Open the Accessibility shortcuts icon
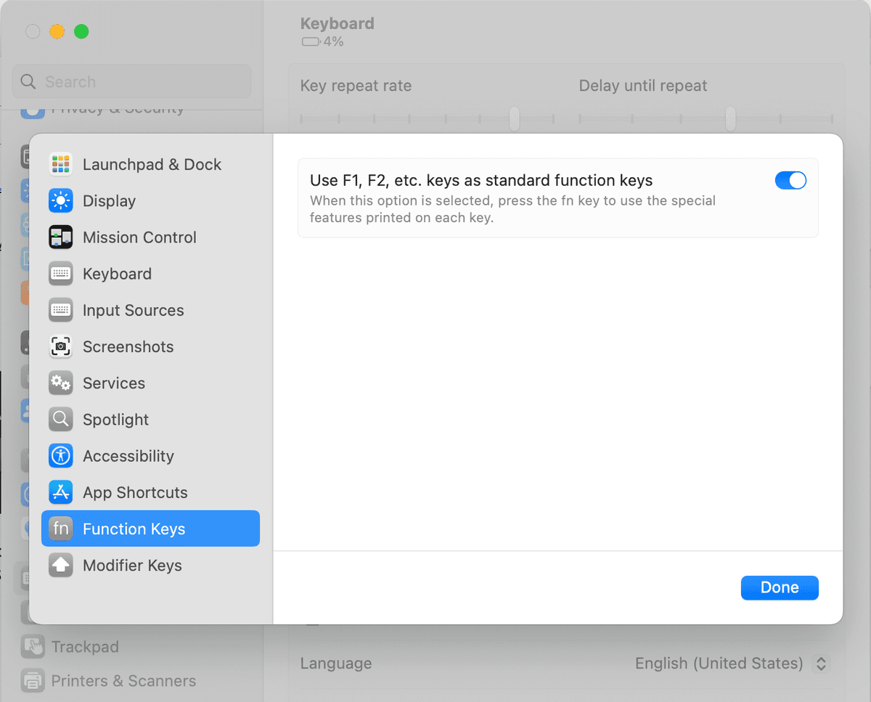Viewport: 871px width, 702px height. point(60,456)
